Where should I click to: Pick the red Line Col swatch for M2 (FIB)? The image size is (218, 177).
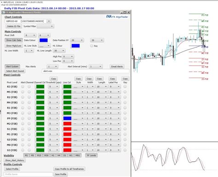click(67, 124)
